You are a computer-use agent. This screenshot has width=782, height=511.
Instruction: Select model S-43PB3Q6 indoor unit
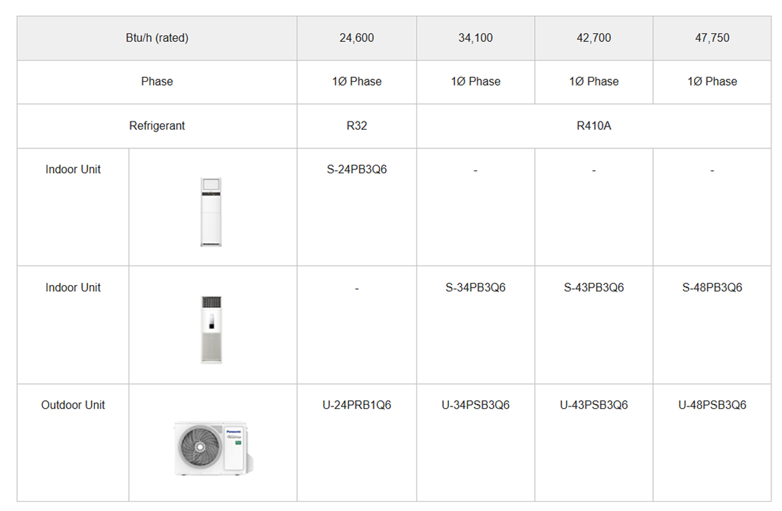(x=594, y=288)
